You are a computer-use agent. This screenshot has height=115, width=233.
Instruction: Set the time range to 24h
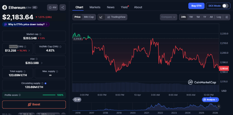coord(183,17)
